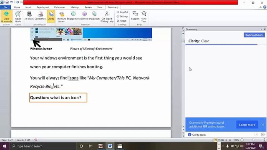Toggle the Clarity issues filter

point(51,16)
